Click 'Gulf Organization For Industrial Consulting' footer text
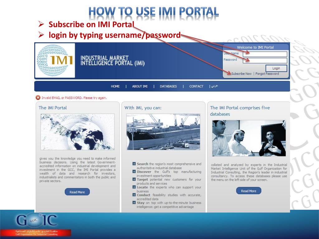319x239 pixels. (37, 234)
